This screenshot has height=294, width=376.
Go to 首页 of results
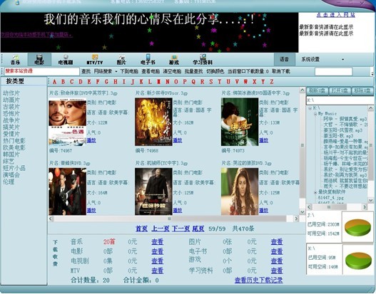click(142, 229)
